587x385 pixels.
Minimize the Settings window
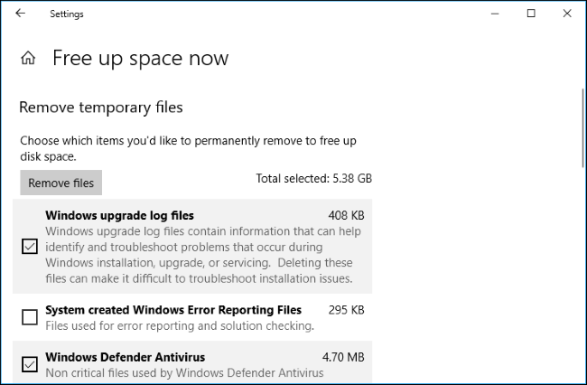coord(493,14)
